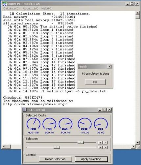Click the PCIE value 114.08
Viewport: 141px width, 165px height.
pyautogui.click(x=84, y=133)
